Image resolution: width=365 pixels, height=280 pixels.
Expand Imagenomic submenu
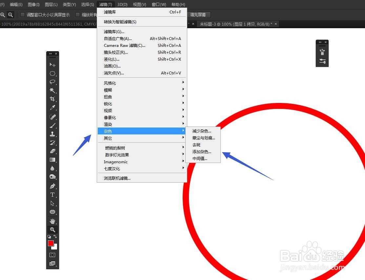click(142, 162)
